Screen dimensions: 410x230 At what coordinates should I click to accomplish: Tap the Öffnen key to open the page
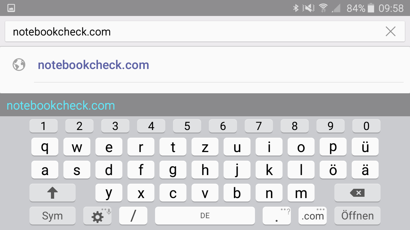(x=357, y=216)
